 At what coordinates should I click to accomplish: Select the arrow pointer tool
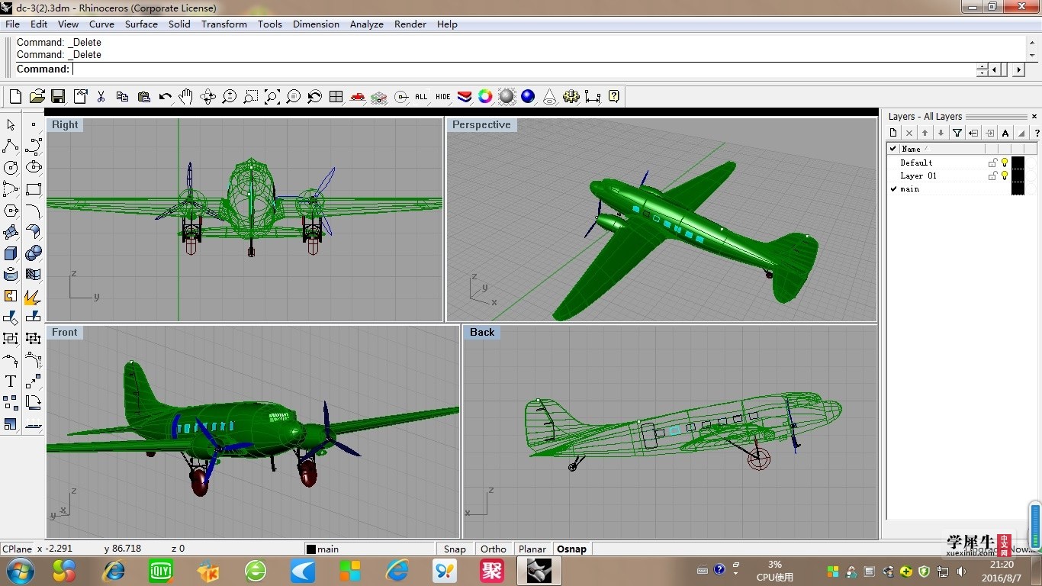coord(11,124)
